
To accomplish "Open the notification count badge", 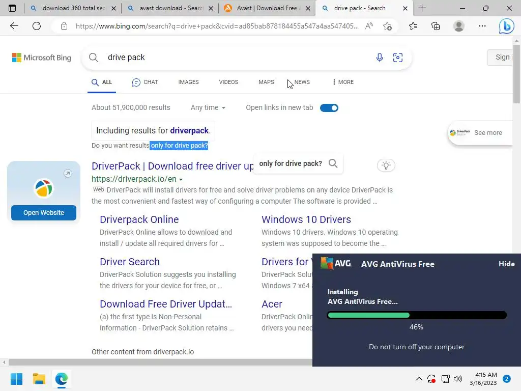I will click(x=507, y=378).
